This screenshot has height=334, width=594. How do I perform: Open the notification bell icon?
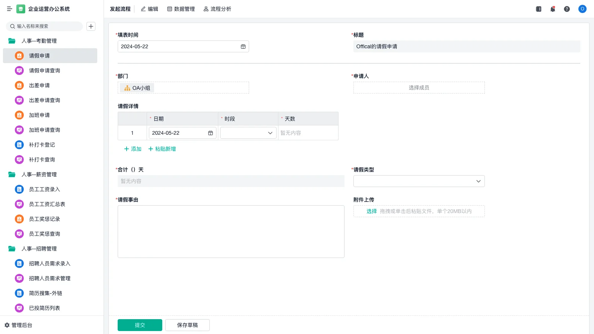point(552,9)
